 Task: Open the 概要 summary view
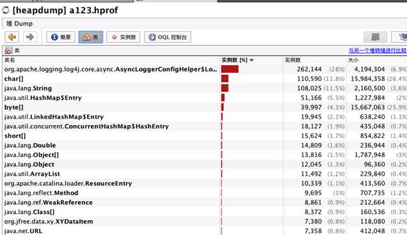click(x=61, y=37)
